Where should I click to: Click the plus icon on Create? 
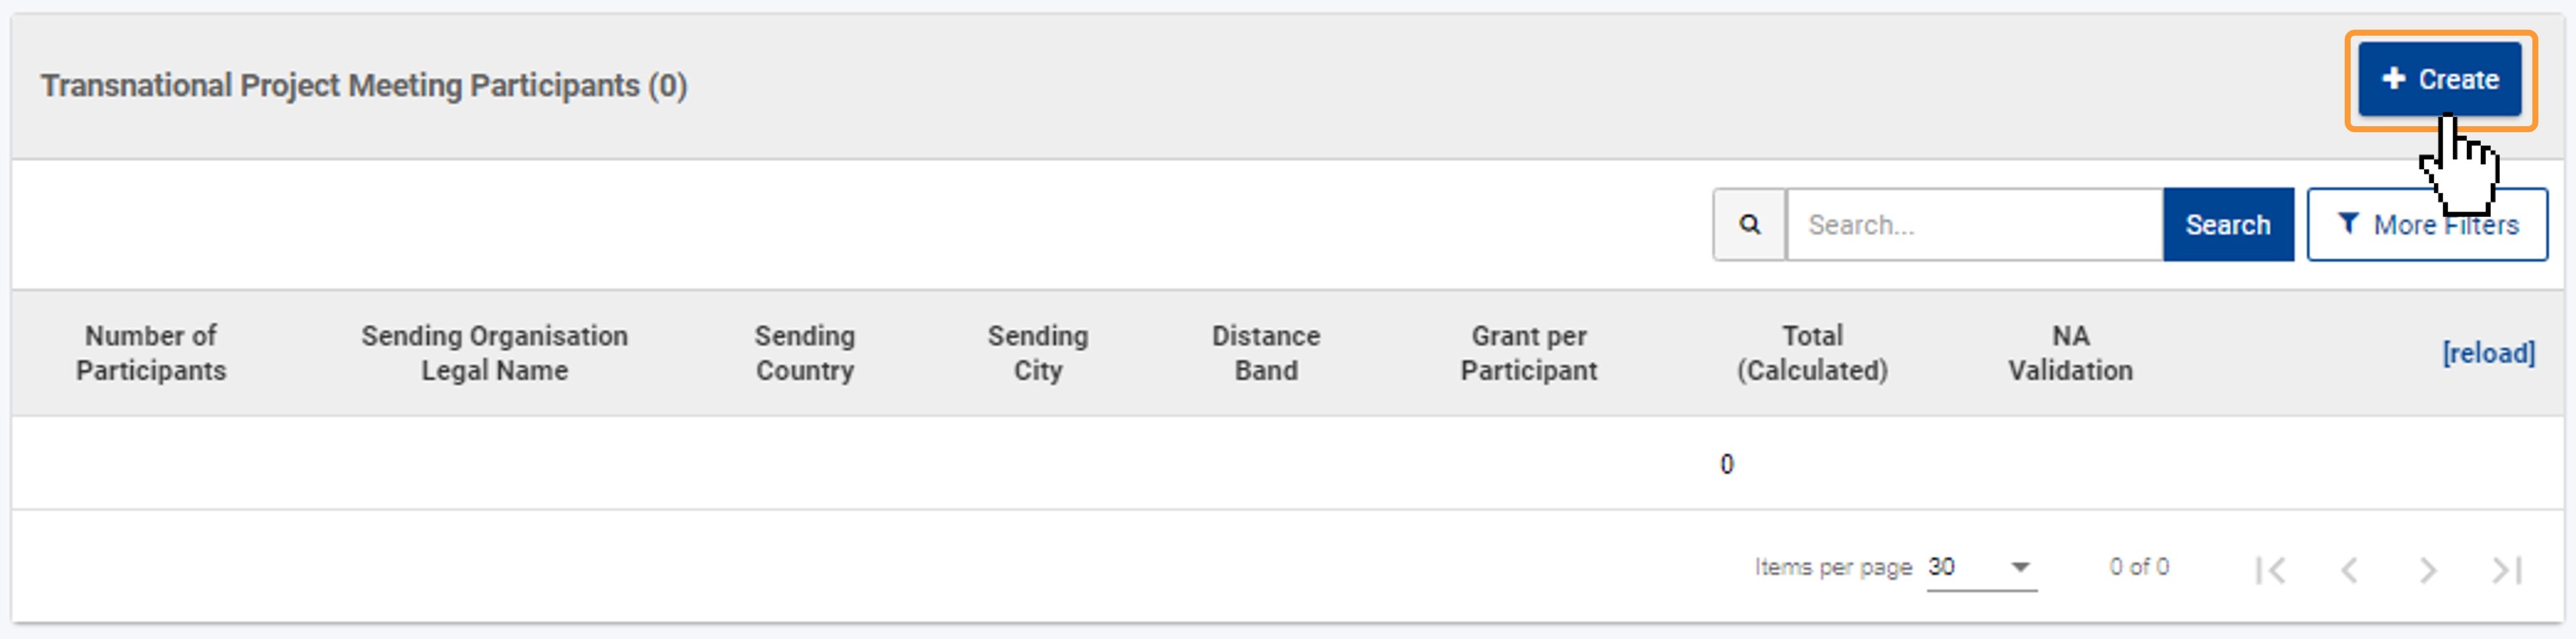(x=2393, y=78)
